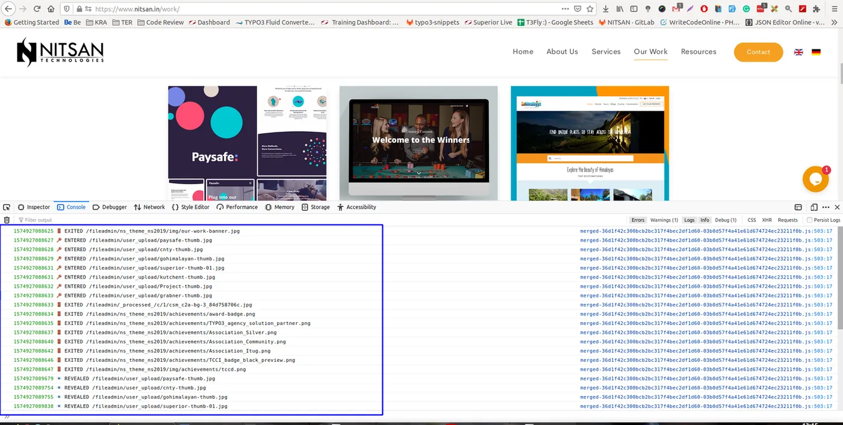The image size is (843, 425).
Task: Switch to the Console tab
Action: click(x=72, y=207)
